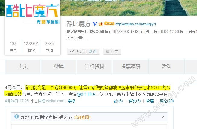Close the community management notice bar
The height and width of the screenshot is (129, 197).
[x=163, y=117]
